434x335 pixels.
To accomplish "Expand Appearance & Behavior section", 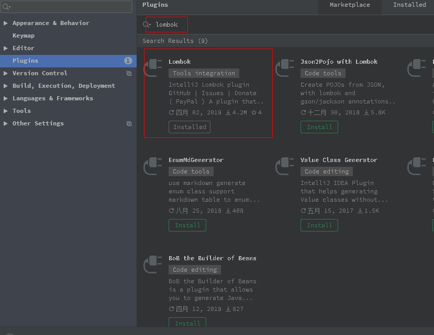I will (6, 23).
